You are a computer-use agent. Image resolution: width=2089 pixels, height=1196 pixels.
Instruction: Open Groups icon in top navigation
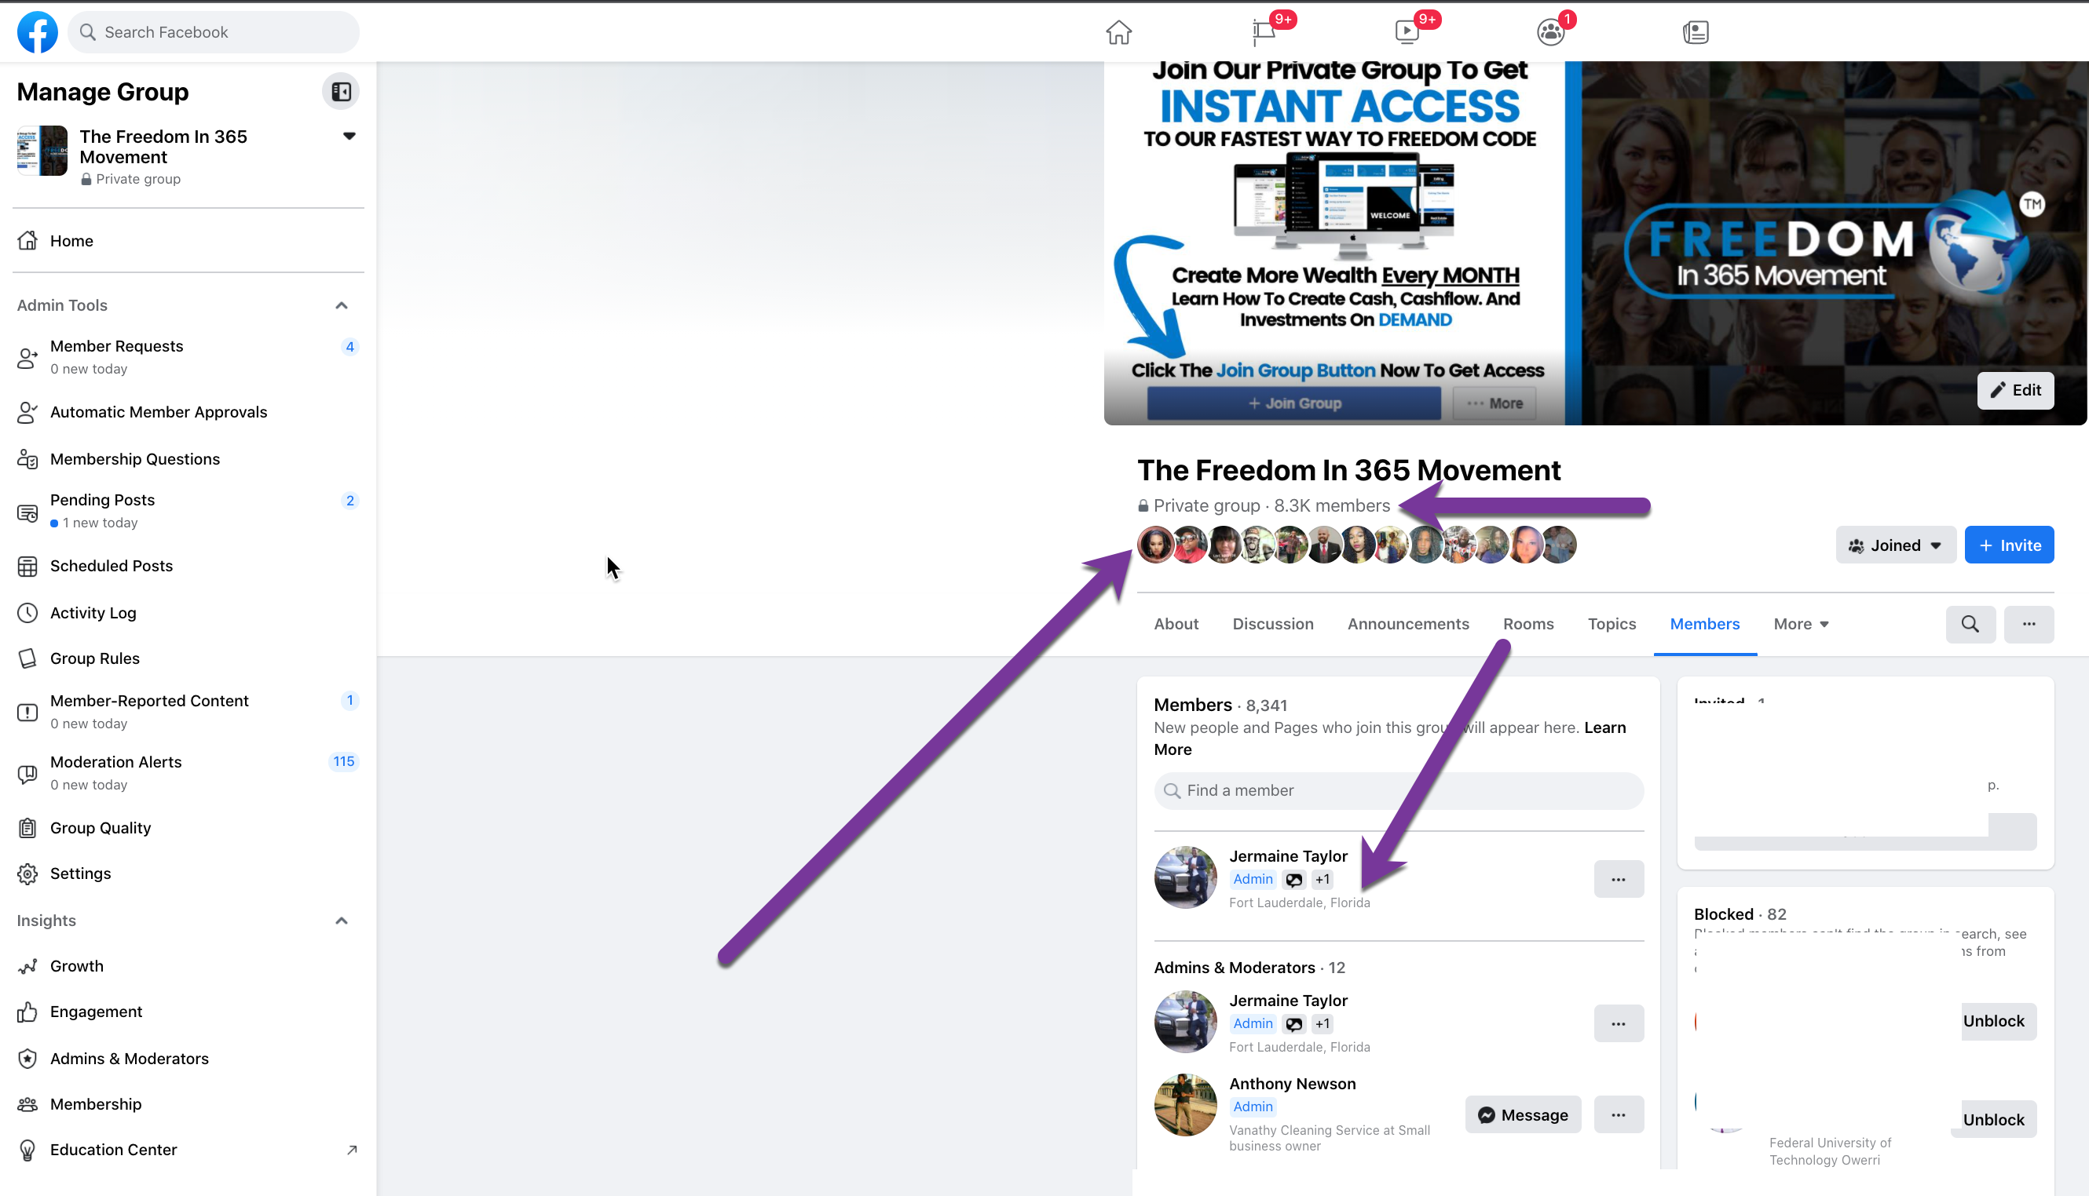tap(1550, 32)
